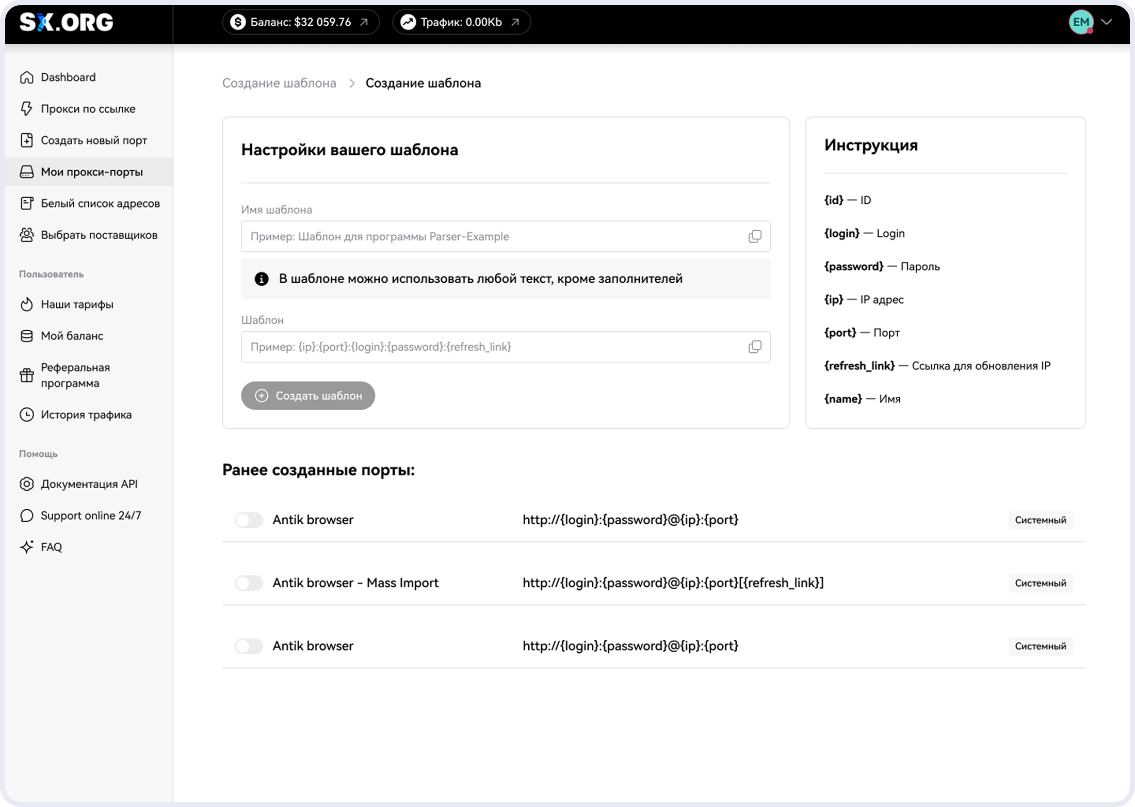
Task: Click the sparkle FAQ icon
Action: point(27,547)
